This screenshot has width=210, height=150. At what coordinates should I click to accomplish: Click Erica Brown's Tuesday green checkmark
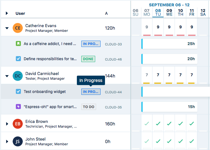click(x=158, y=124)
